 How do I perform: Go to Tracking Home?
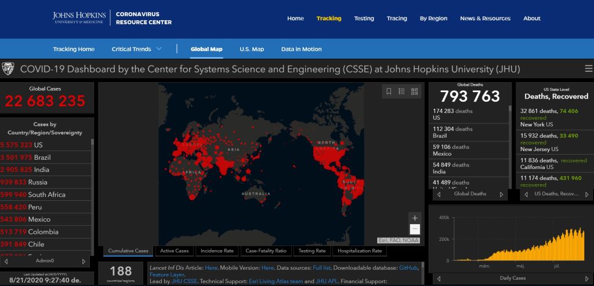pos(74,49)
